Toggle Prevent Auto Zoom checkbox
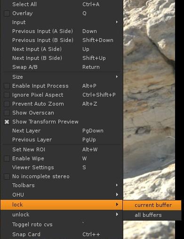Viewport: 184px width, 239px height. coord(7,104)
